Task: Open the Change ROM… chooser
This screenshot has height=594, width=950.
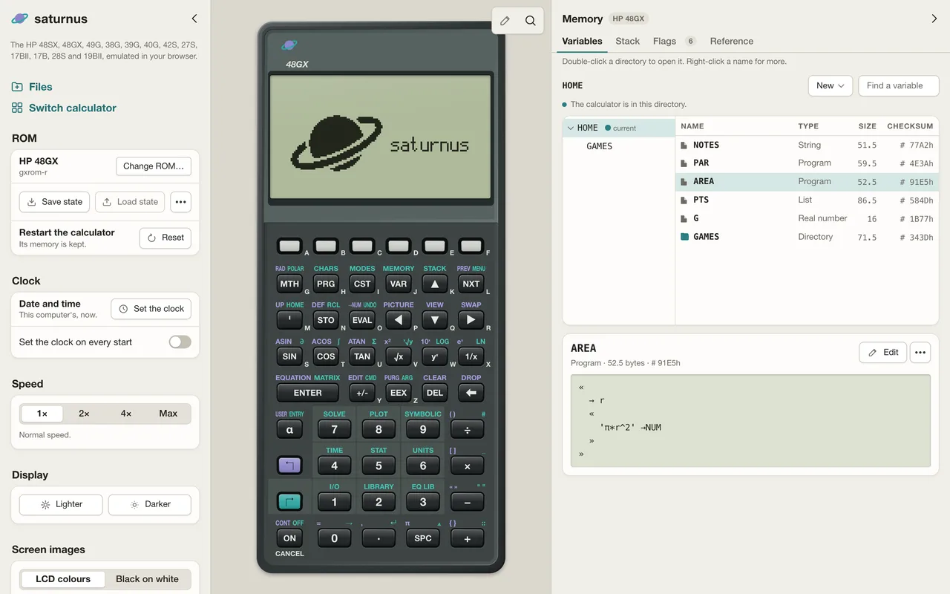Action: tap(154, 166)
